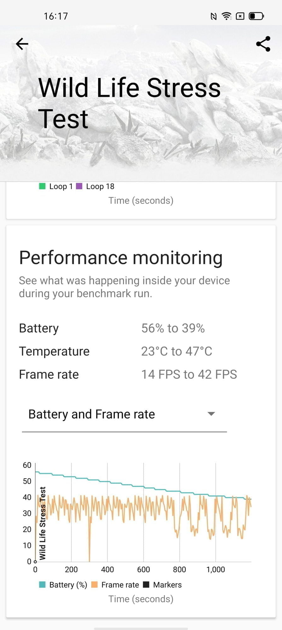Tap the battery status icon
This screenshot has height=630, width=282.
pos(256,16)
